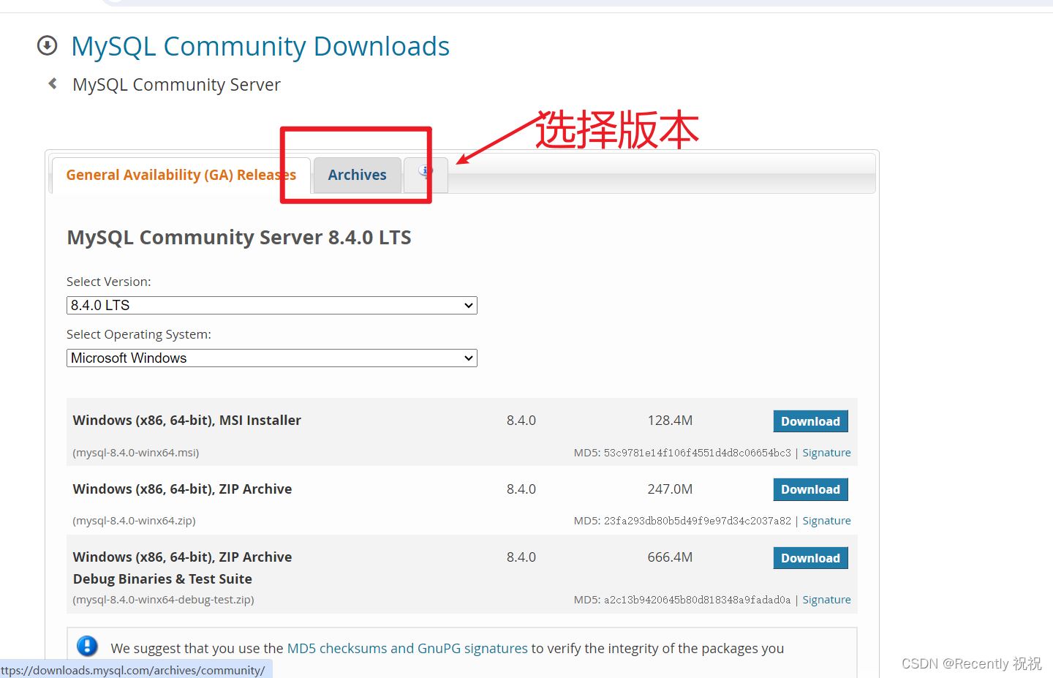
Task: Click the download circle icon beside page title
Action: [47, 46]
